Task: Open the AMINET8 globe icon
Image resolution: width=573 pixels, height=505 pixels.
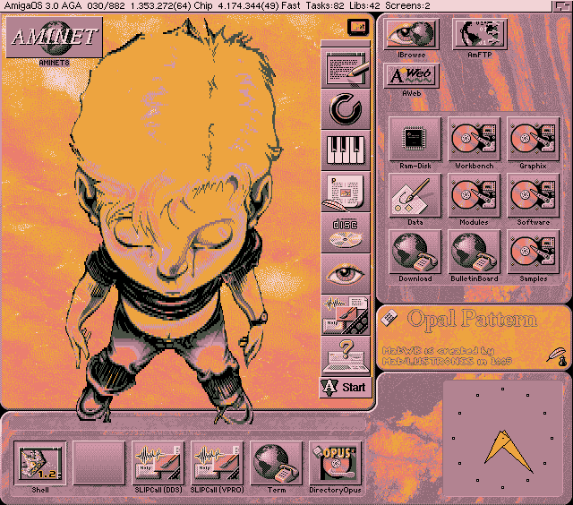Action: coord(54,37)
